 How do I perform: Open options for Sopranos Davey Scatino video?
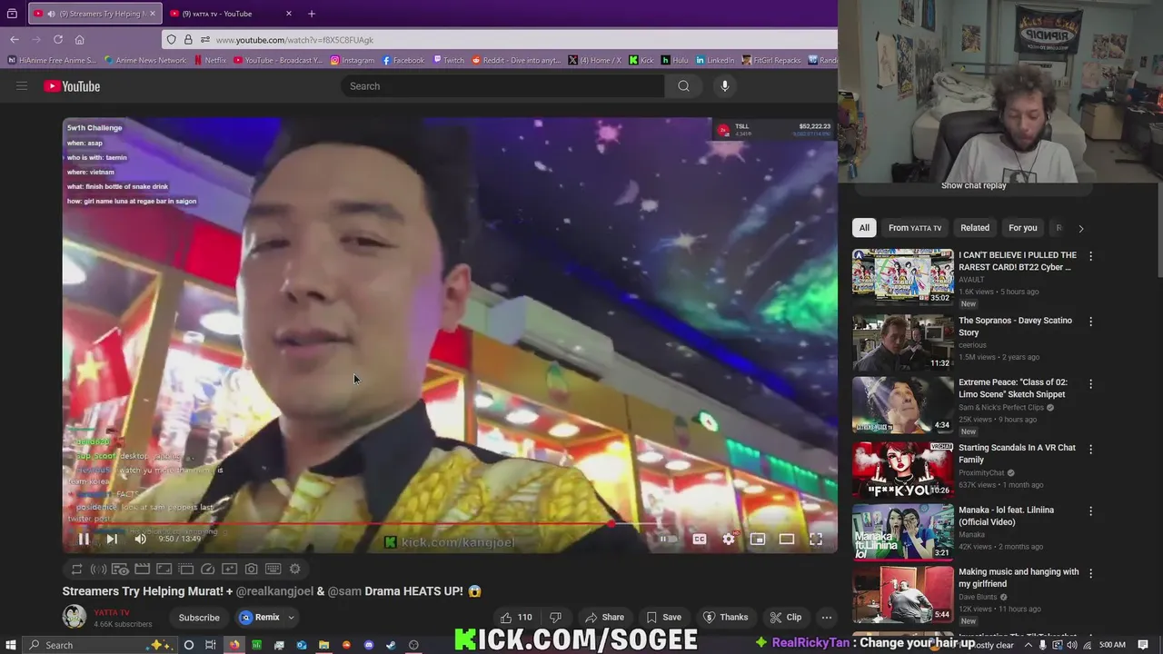click(1090, 322)
